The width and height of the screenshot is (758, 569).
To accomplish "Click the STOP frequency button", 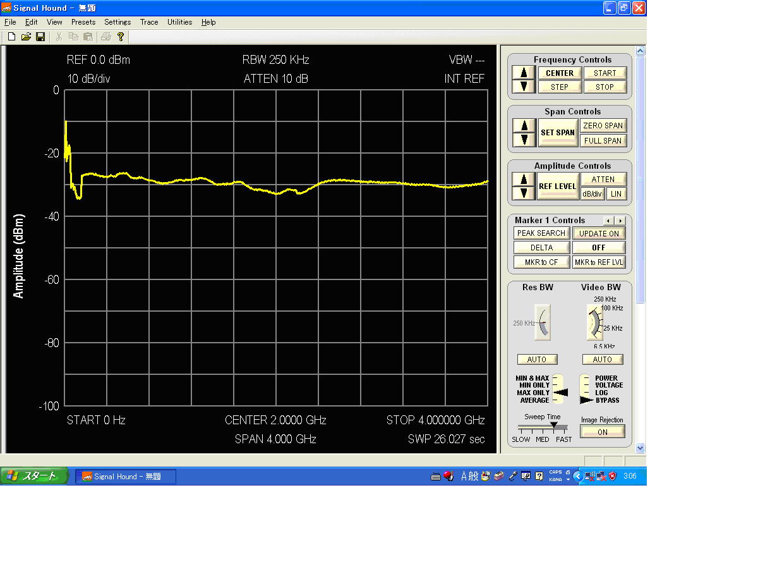I will (605, 87).
